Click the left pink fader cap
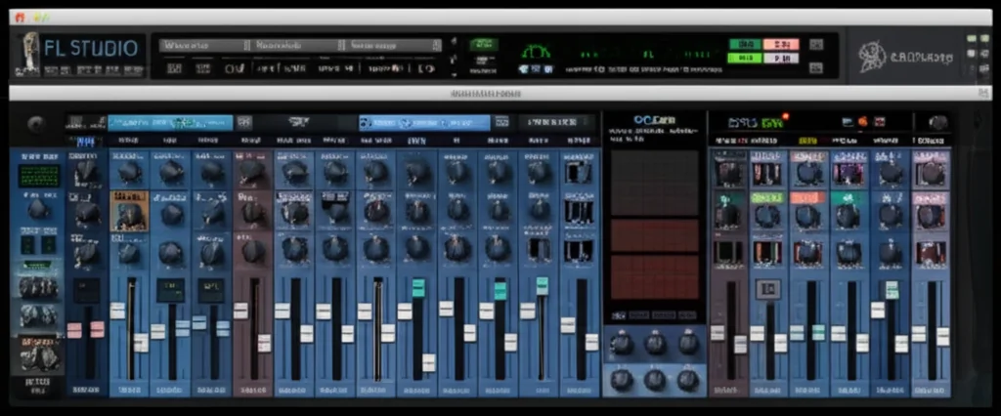1001x416 pixels. pyautogui.click(x=74, y=330)
